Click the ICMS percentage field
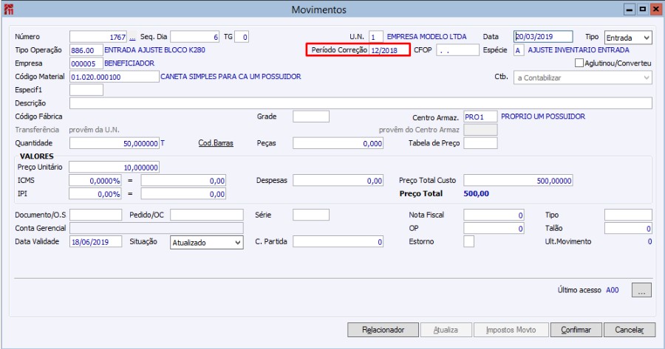The width and height of the screenshot is (665, 349). [x=95, y=181]
